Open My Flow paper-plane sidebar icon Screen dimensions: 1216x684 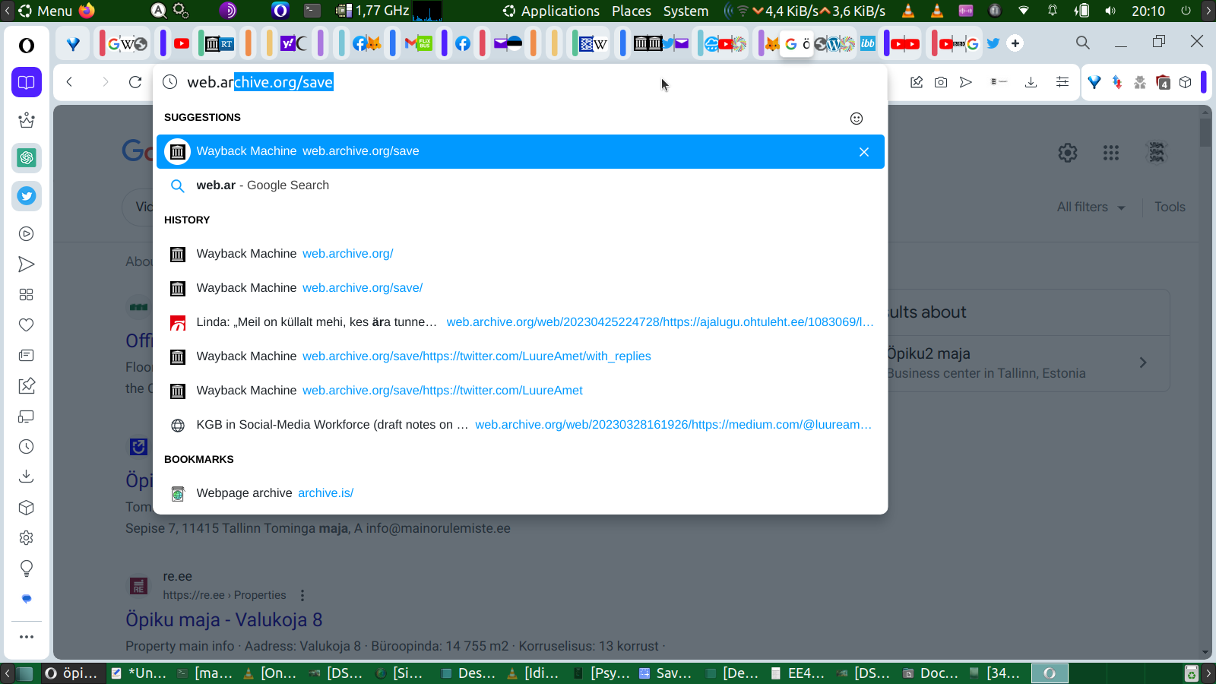(x=27, y=264)
